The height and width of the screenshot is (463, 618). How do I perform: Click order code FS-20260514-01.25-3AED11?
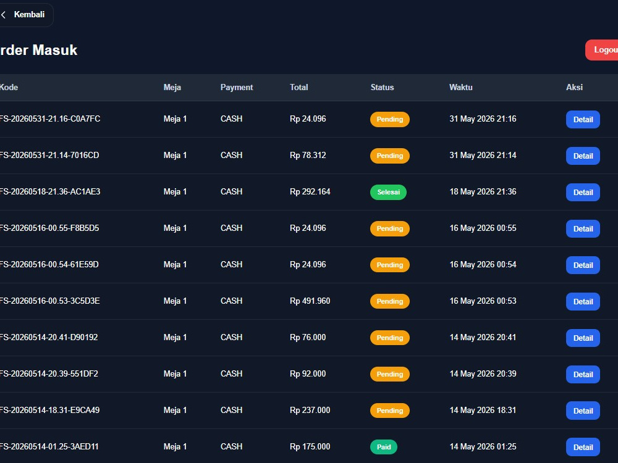[x=49, y=446]
